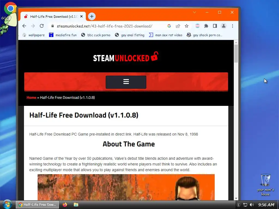Maximize the Chrome window
The height and width of the screenshot is (209, 279).
[220, 12]
